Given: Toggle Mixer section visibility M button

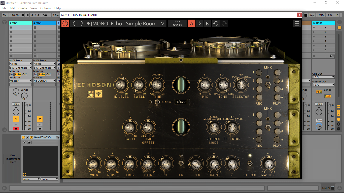Looking at the screenshot, I should click(x=338, y=119).
